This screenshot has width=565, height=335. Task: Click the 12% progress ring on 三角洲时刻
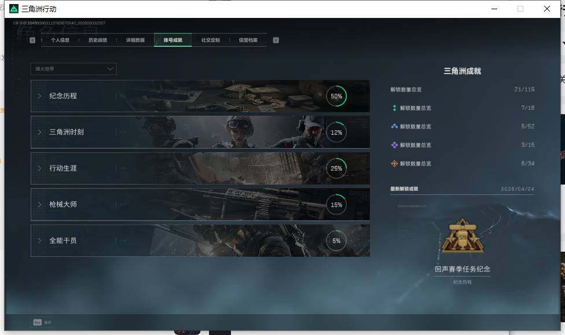[336, 132]
